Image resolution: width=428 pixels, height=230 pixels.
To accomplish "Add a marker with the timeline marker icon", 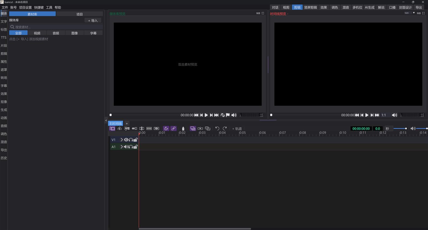I will (x=183, y=129).
